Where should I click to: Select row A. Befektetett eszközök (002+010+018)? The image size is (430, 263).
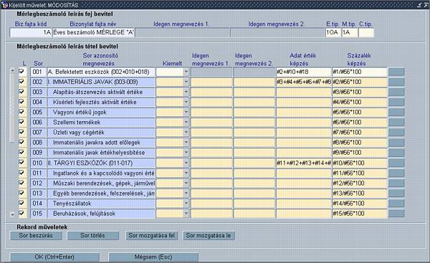coord(101,72)
